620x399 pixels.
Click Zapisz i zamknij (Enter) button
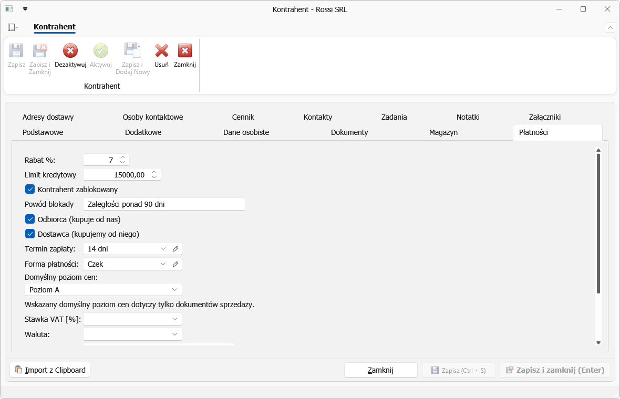tap(555, 370)
